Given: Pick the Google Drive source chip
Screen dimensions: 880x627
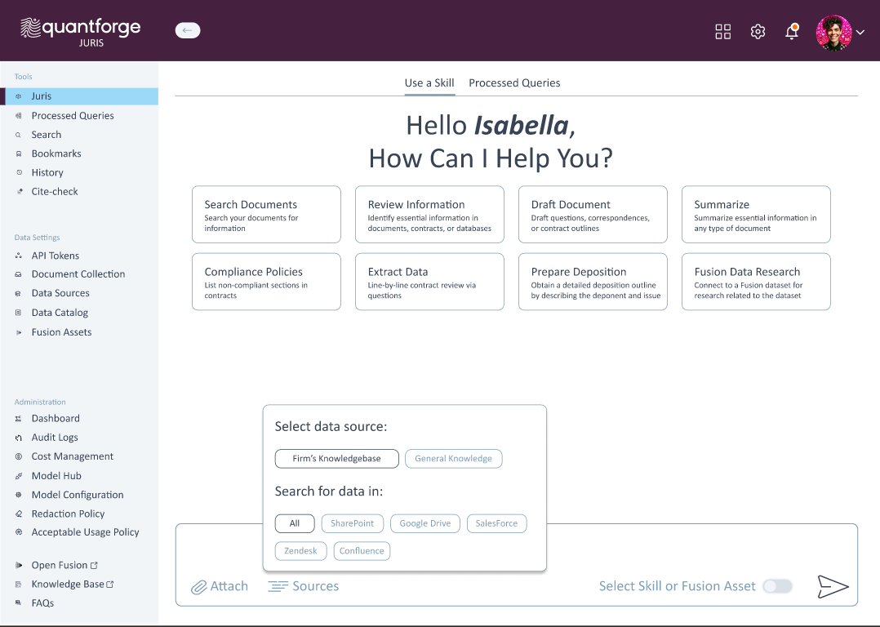Looking at the screenshot, I should pyautogui.click(x=424, y=523).
